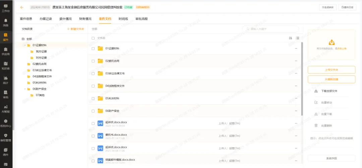The image size is (362, 168).
Task: Switch to 审批流程 tab
Action: coord(141,19)
